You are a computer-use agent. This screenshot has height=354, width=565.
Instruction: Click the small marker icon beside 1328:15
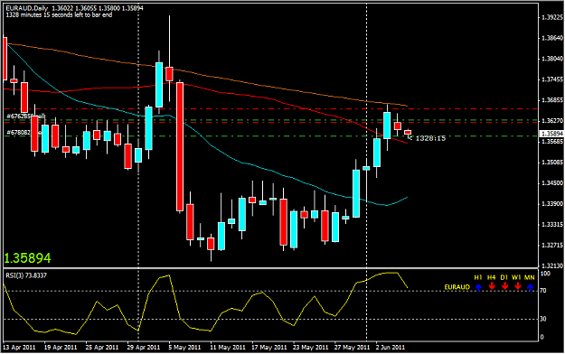(x=410, y=137)
